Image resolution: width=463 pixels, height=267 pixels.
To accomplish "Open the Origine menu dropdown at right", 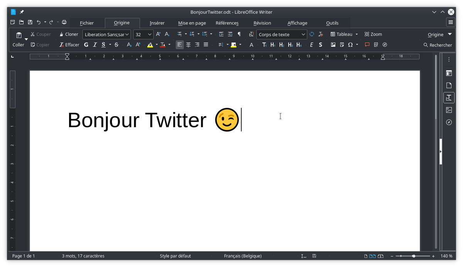I will pos(439,34).
